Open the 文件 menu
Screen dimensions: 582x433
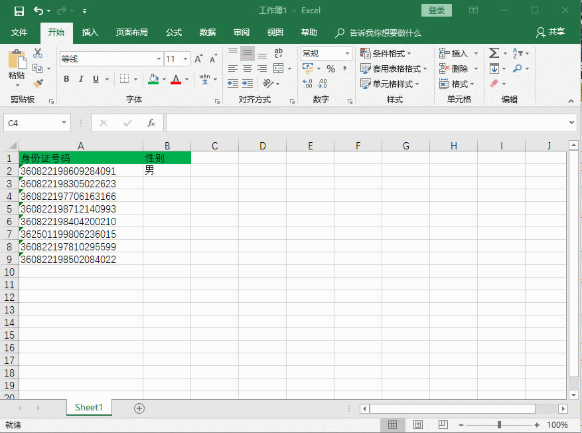(x=19, y=33)
